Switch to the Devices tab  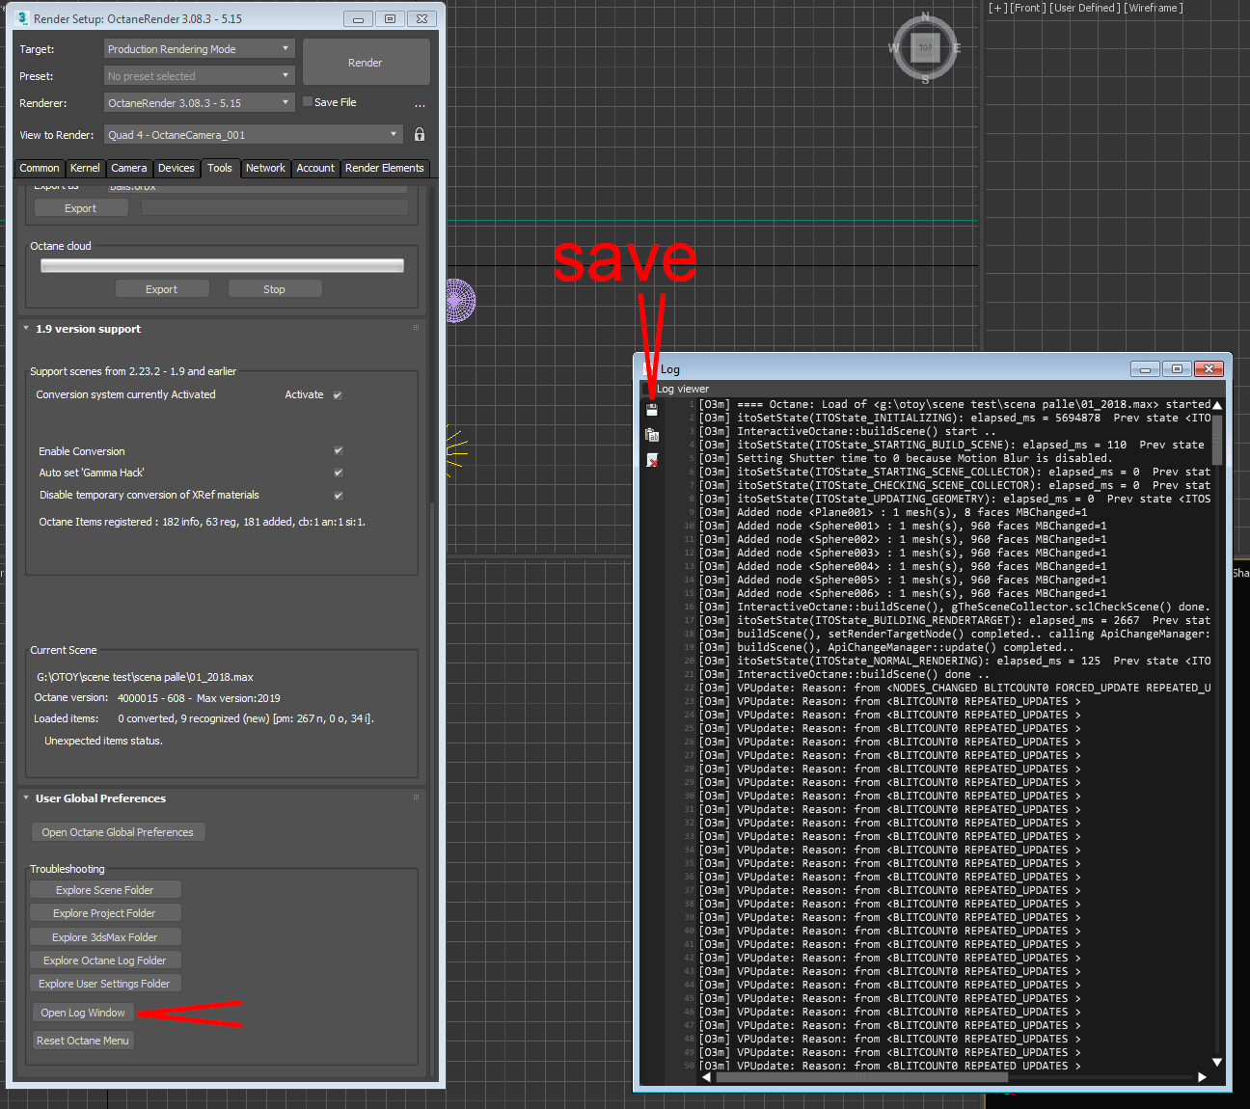click(x=177, y=168)
